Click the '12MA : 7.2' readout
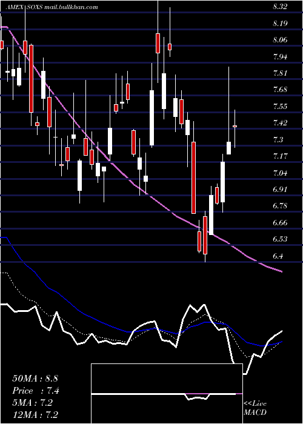 pyautogui.click(x=35, y=415)
